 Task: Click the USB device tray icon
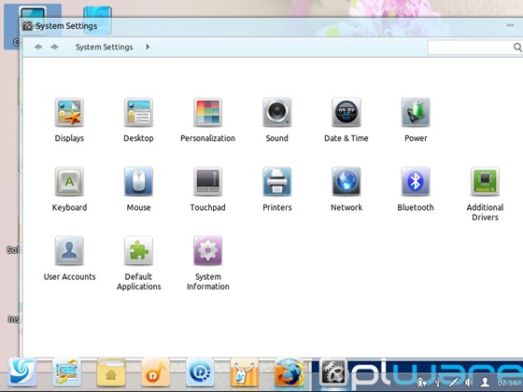pyautogui.click(x=438, y=382)
